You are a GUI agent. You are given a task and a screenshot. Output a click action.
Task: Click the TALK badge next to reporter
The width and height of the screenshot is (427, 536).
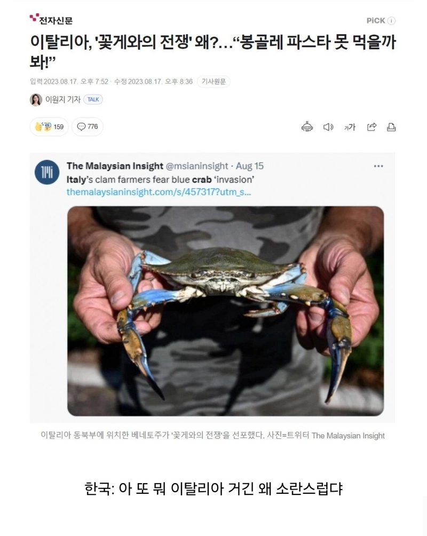click(93, 99)
